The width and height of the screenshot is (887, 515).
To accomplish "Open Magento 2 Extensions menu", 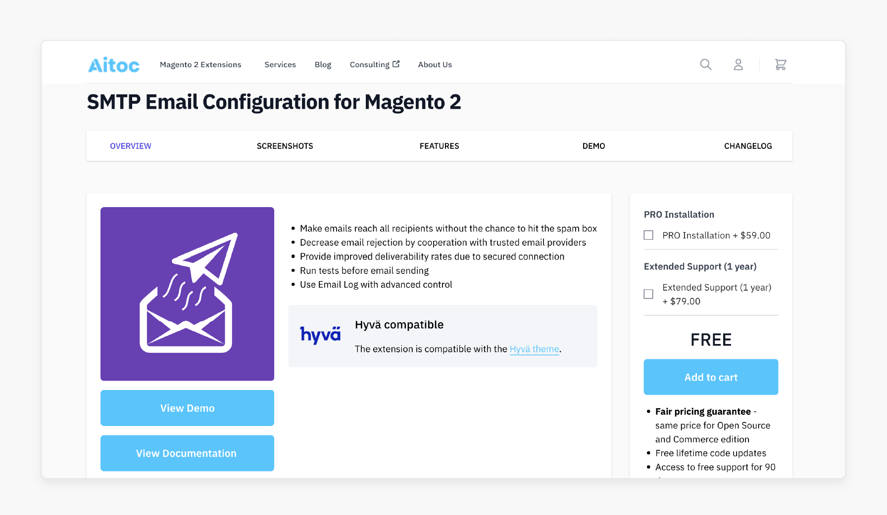I will pos(200,65).
